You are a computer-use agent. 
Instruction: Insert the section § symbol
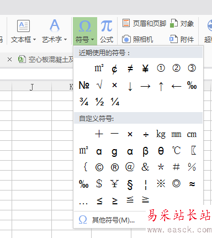[130, 184]
